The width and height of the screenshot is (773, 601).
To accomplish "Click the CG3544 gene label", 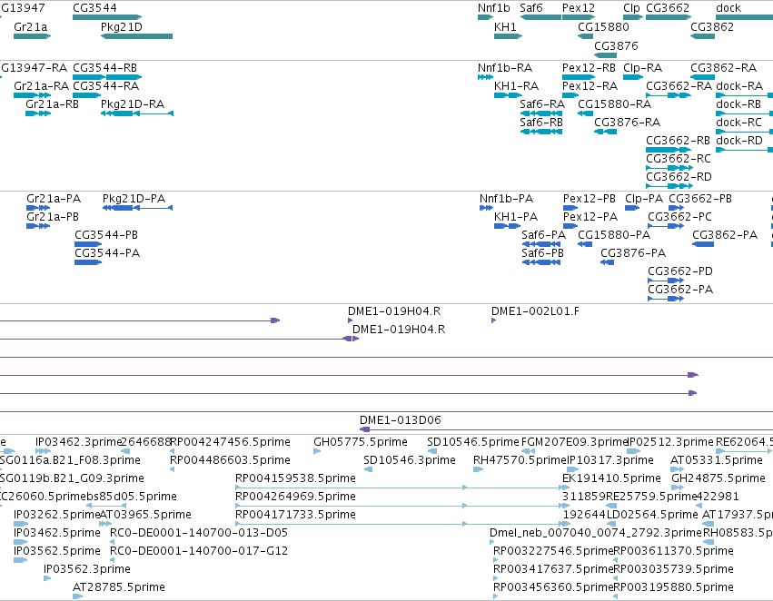I will click(x=94, y=8).
